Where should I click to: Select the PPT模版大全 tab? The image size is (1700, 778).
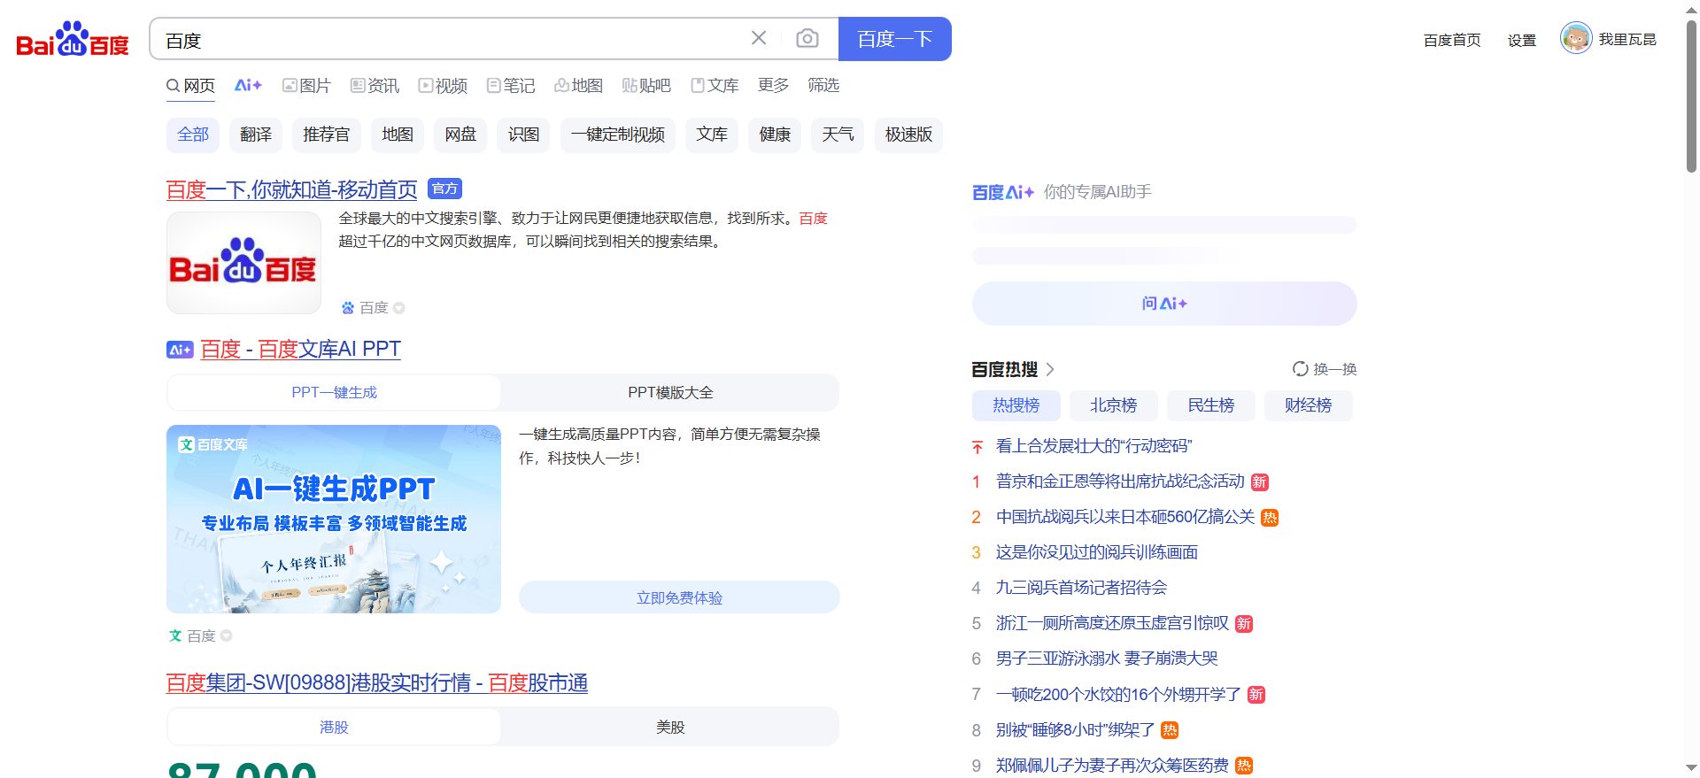(x=670, y=392)
